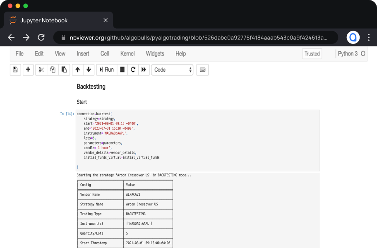This screenshot has width=377, height=248.
Task: Open the View menu
Action: (x=60, y=54)
